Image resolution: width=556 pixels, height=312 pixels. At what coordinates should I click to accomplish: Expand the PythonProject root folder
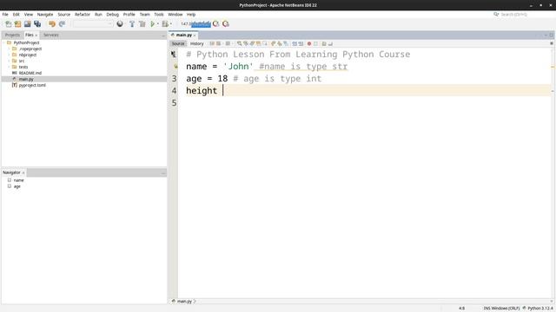(x=4, y=42)
